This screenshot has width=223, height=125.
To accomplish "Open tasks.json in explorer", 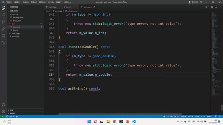I will [x=25, y=20].
